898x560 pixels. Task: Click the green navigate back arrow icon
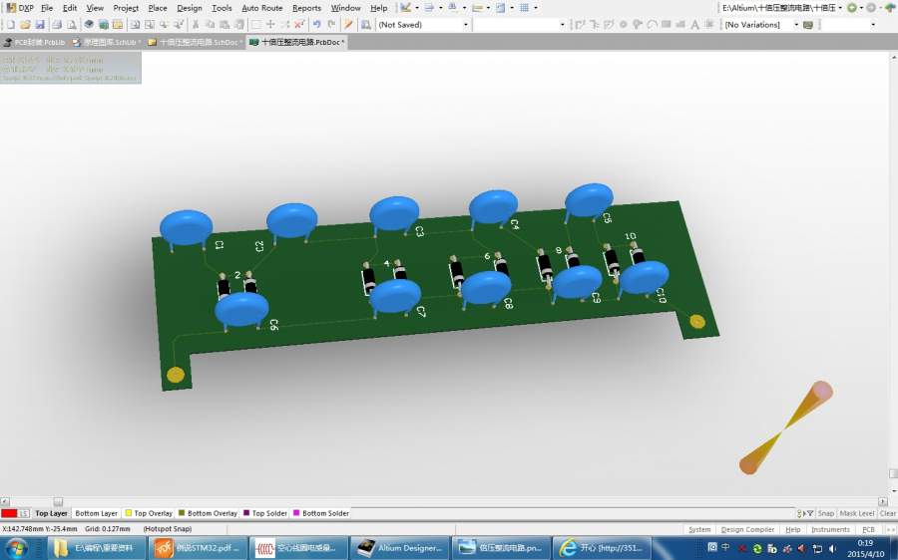click(853, 7)
